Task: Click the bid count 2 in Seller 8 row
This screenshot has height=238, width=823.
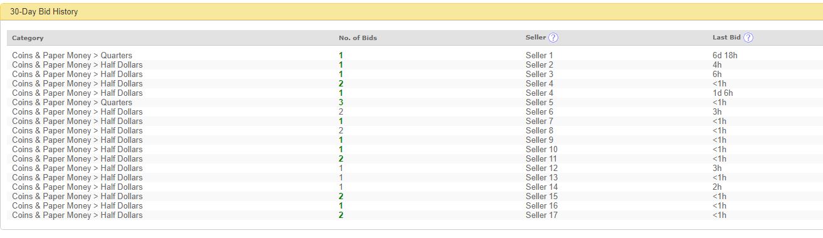Action: pyautogui.click(x=341, y=131)
